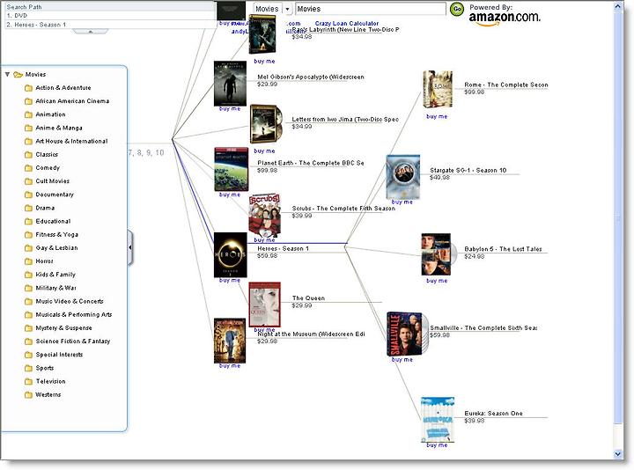Open Art House & International folder
This screenshot has width=634, height=470.
click(x=66, y=141)
